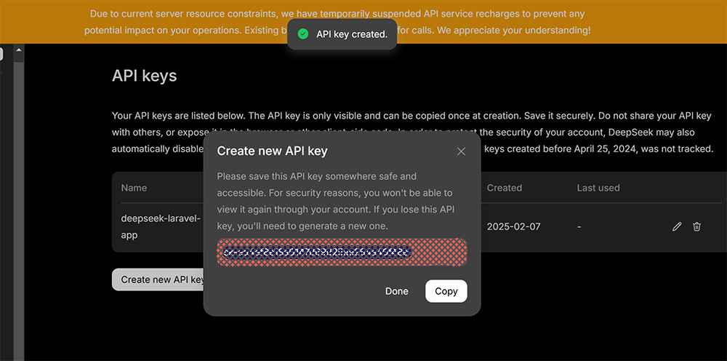Click Create new API key button behind dialog
The height and width of the screenshot is (361, 727).
point(158,279)
